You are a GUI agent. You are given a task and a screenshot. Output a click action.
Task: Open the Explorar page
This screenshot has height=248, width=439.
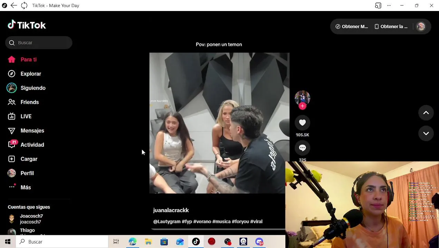(24, 74)
